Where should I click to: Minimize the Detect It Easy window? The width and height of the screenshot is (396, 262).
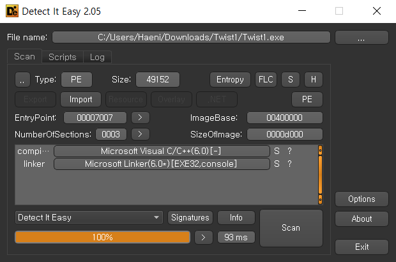click(x=302, y=11)
